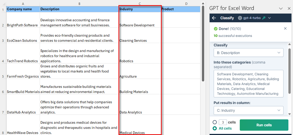Click the side panel scroll down arrow

pos(290,114)
